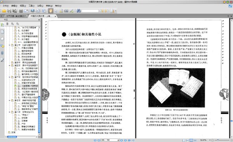Open the 帮助 (Help) menu

pyautogui.click(x=58, y=6)
